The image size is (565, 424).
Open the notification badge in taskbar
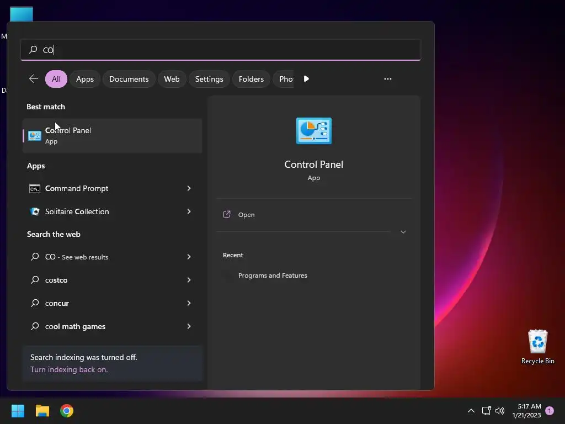pos(550,411)
